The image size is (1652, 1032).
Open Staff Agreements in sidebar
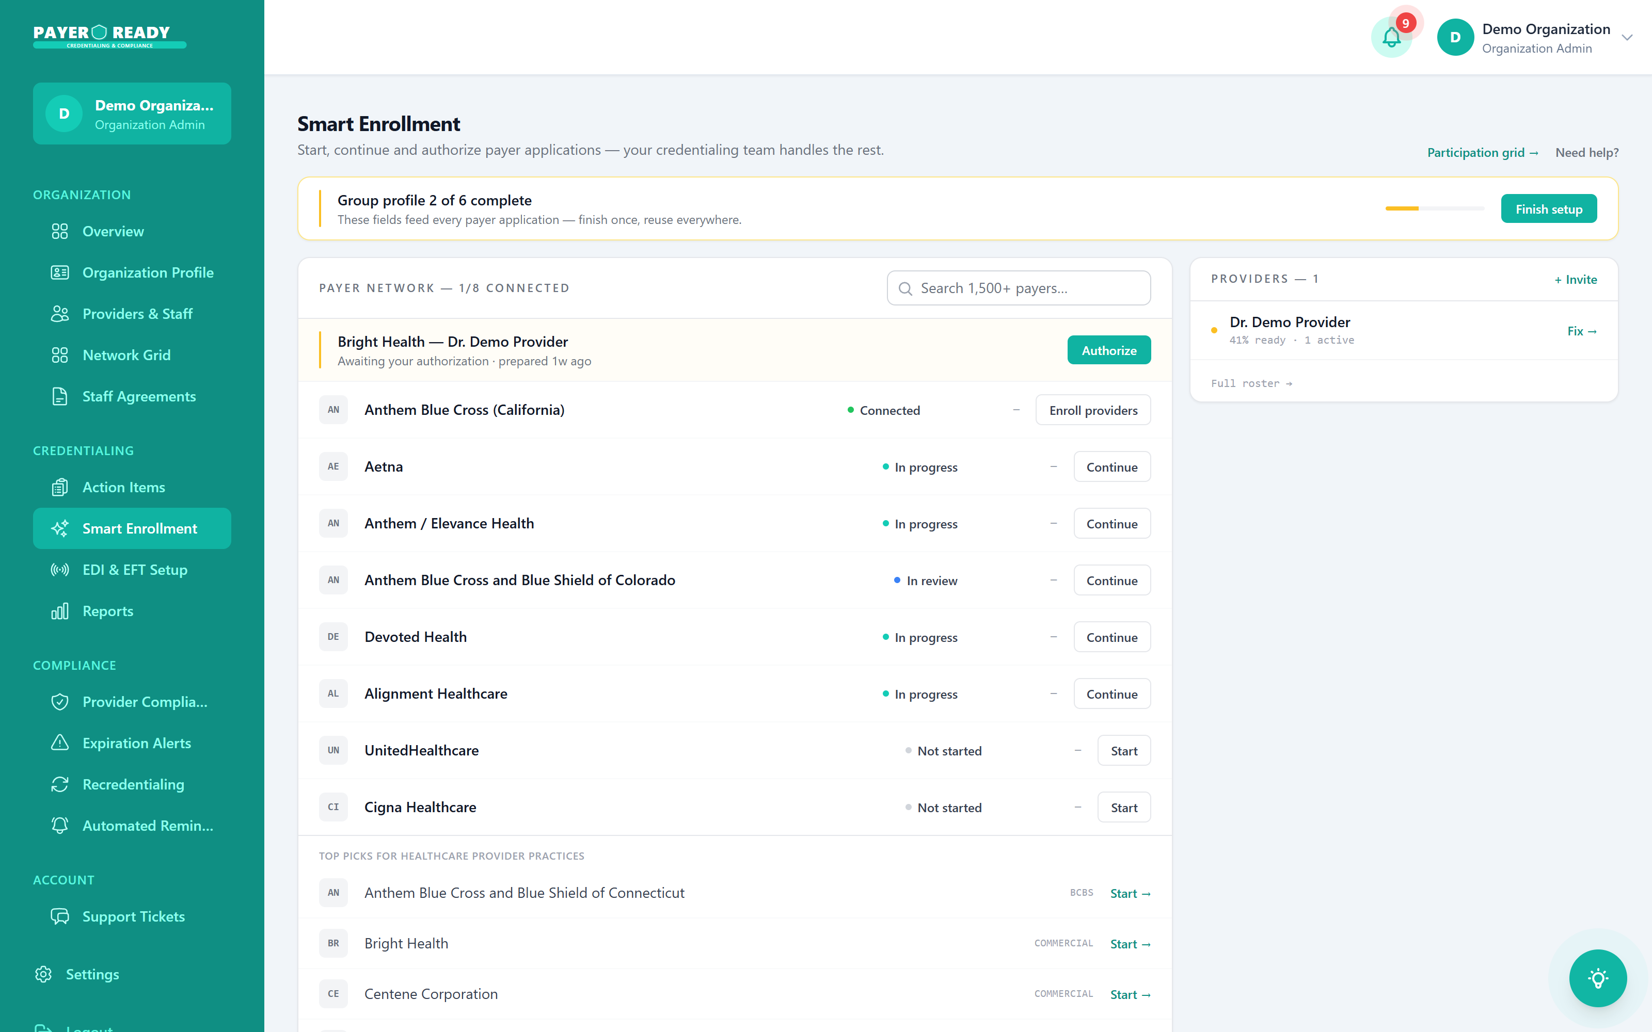[x=132, y=397]
